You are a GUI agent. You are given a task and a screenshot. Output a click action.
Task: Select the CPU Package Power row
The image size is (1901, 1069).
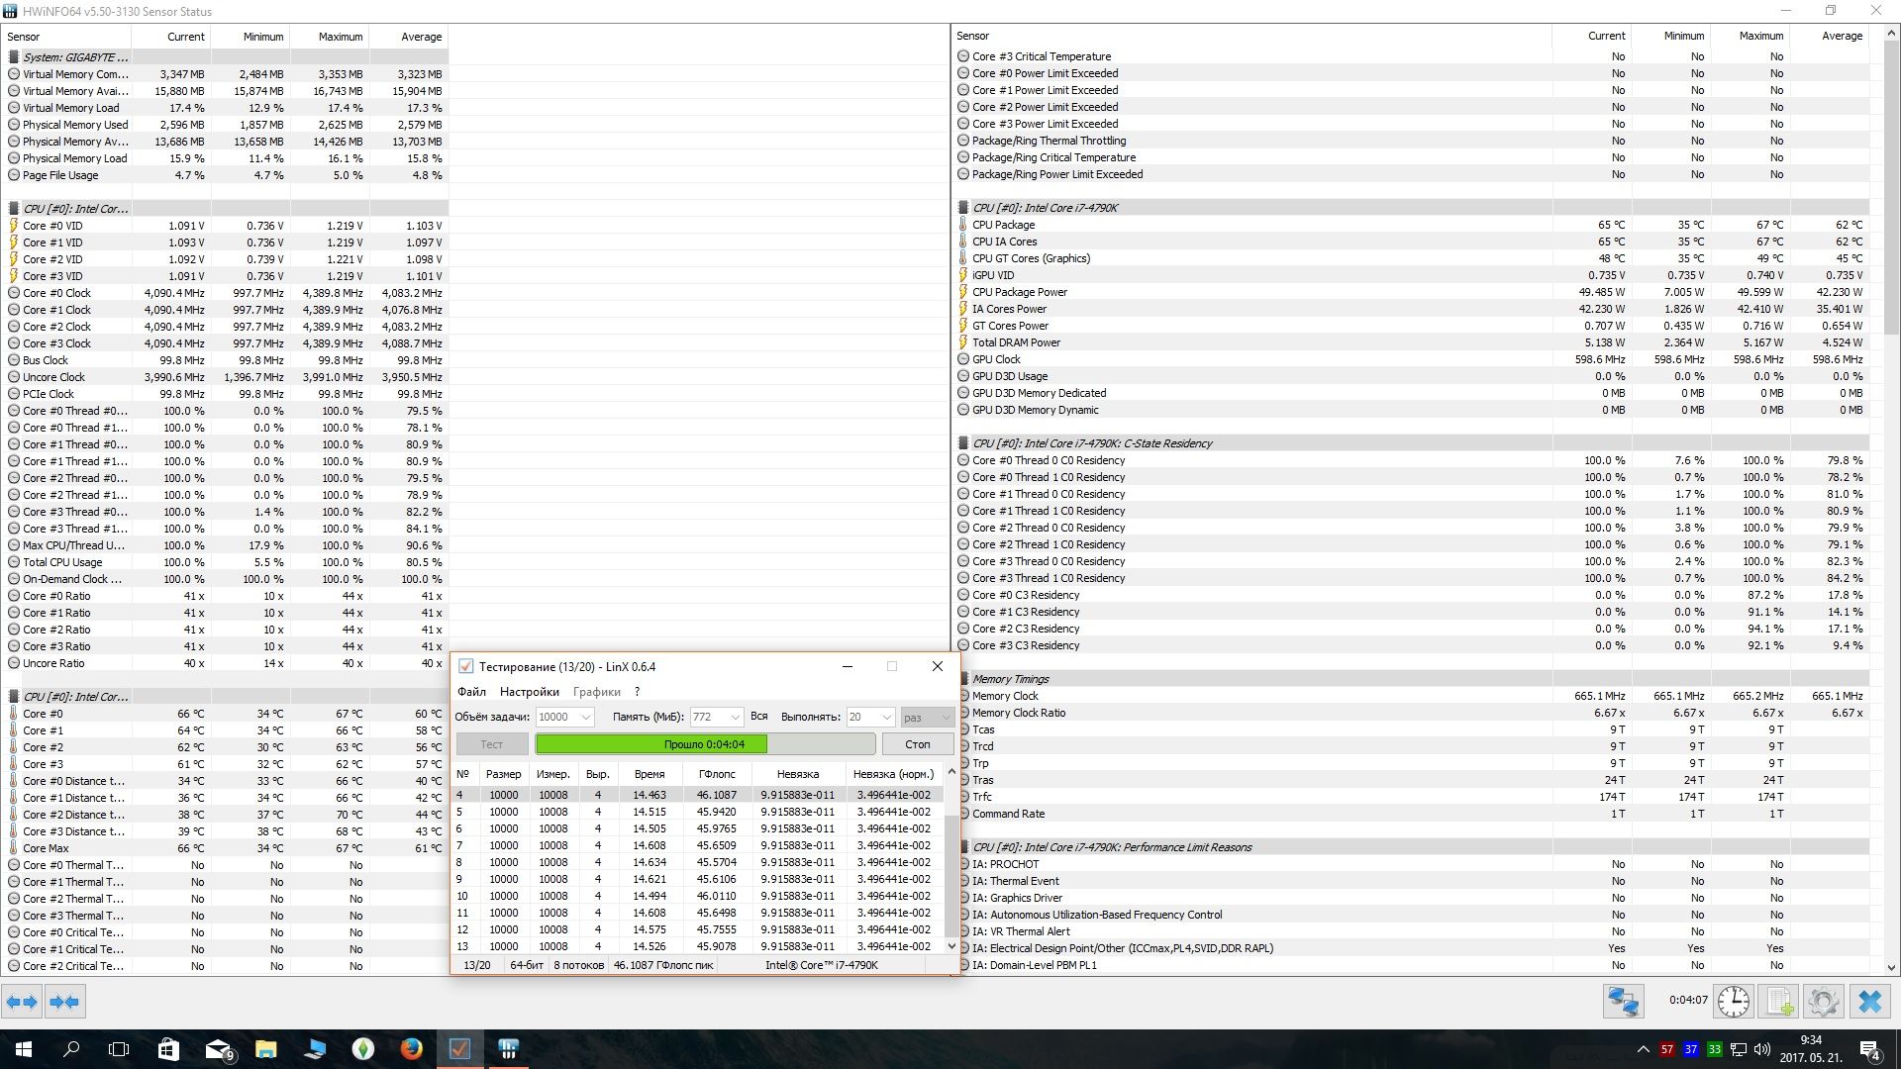[1413, 292]
